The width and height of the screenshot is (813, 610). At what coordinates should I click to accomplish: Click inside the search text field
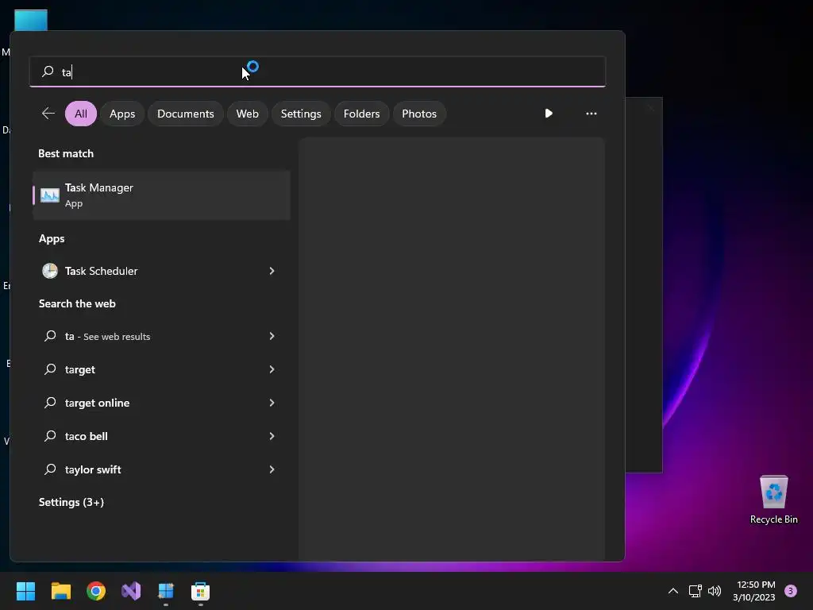point(318,71)
